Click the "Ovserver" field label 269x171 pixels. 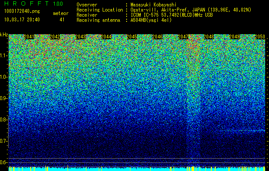[87, 5]
